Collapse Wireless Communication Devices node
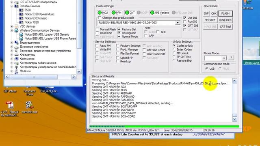Image resolution: width=260 pixels, height=146 pixels. (x=12, y=30)
